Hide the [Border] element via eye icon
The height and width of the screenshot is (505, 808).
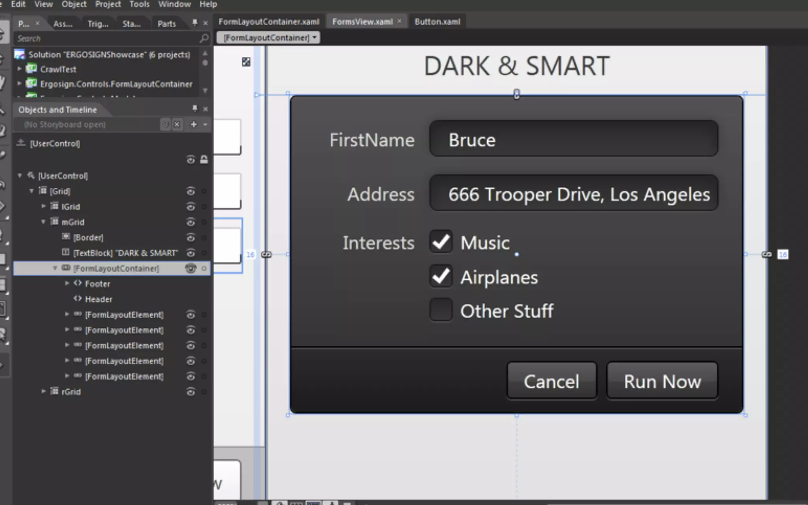191,238
